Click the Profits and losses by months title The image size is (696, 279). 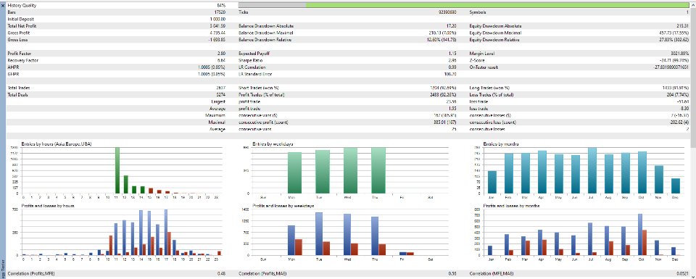510,207
